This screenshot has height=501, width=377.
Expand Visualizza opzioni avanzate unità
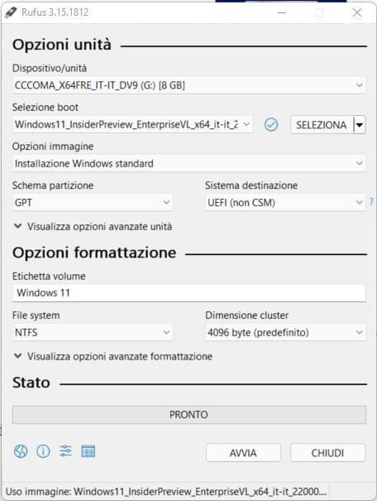click(93, 227)
